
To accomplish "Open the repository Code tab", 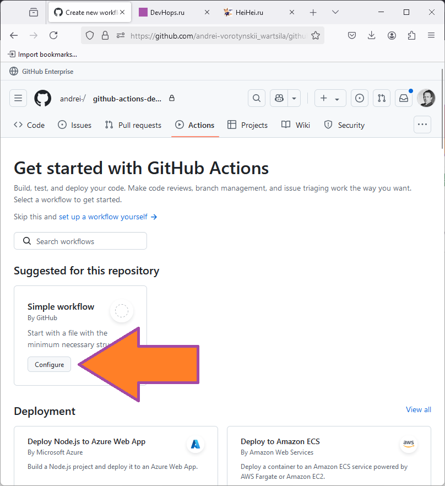I will tap(29, 125).
